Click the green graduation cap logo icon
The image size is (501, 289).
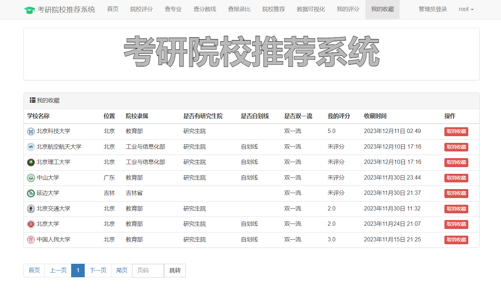tap(30, 10)
